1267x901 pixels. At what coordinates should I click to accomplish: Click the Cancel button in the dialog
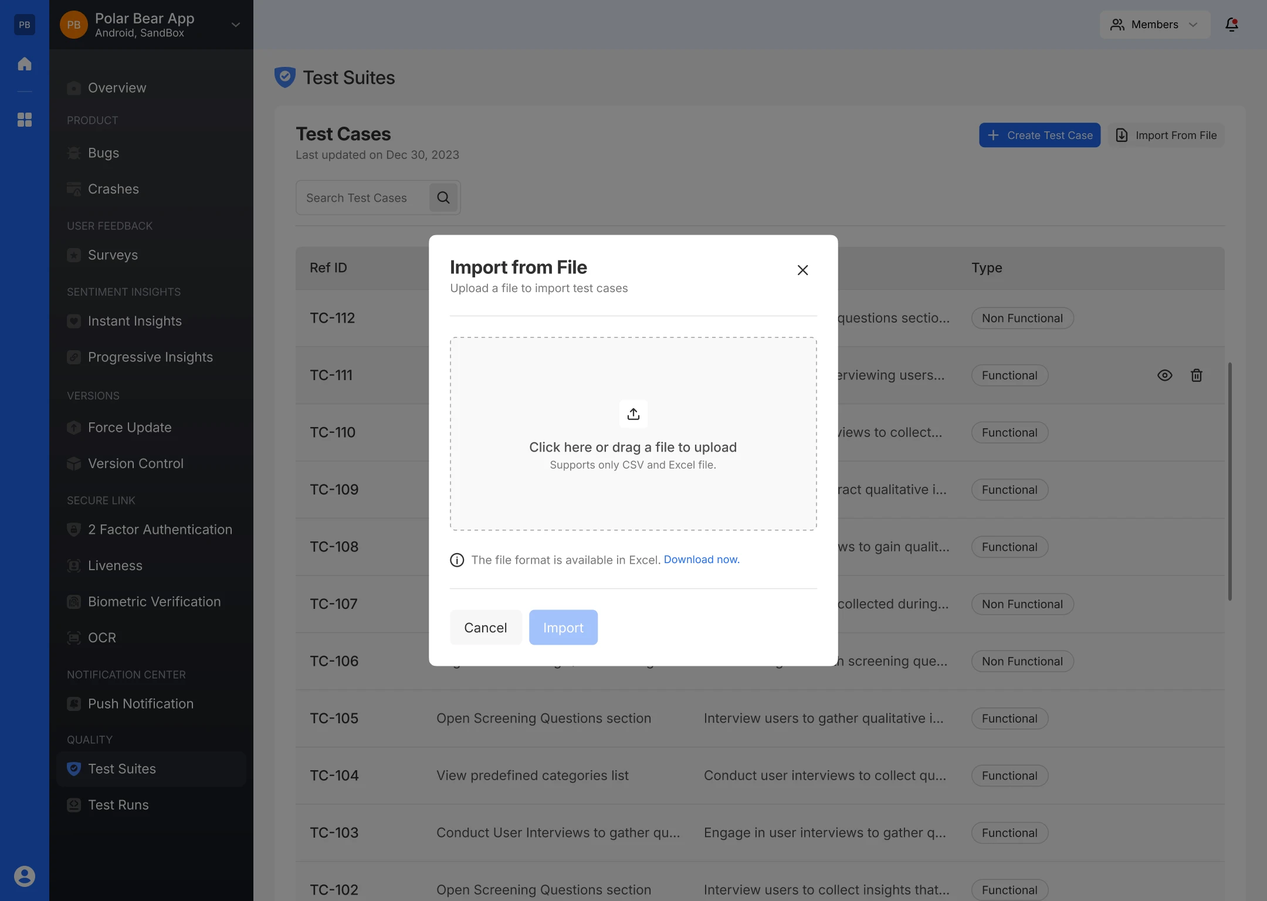click(x=486, y=628)
